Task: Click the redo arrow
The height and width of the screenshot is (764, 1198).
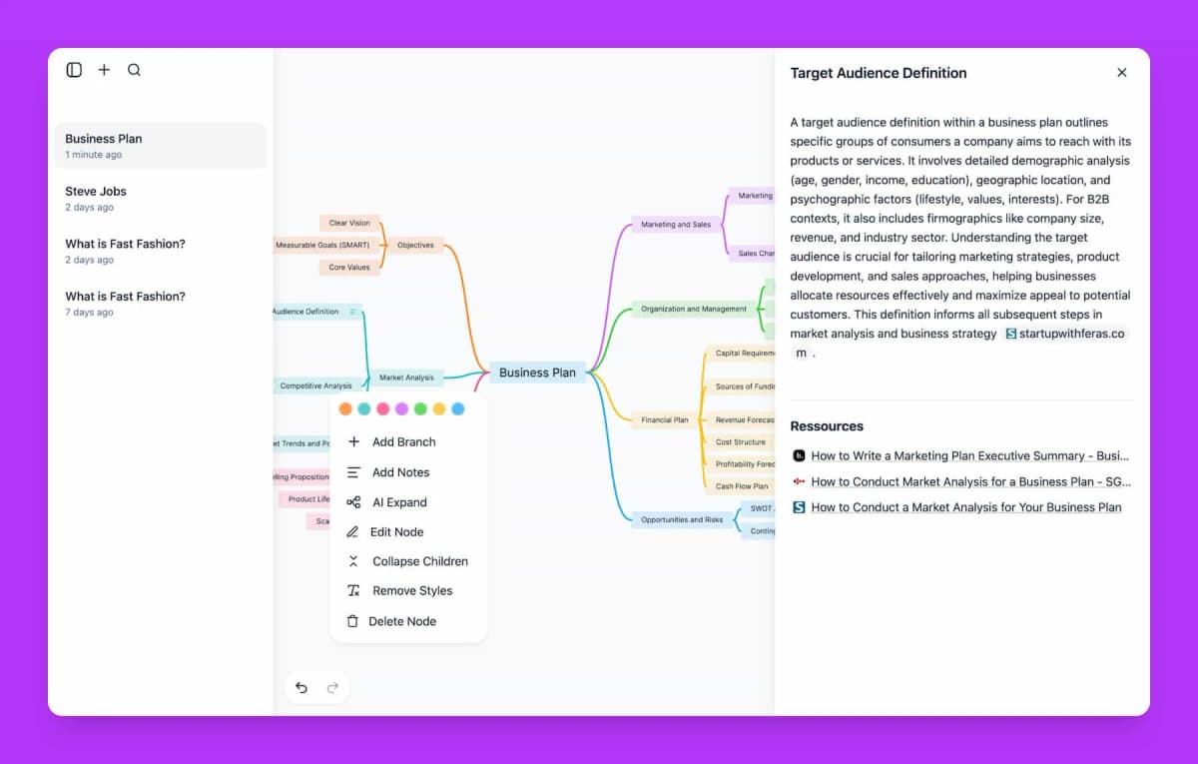Action: tap(333, 687)
